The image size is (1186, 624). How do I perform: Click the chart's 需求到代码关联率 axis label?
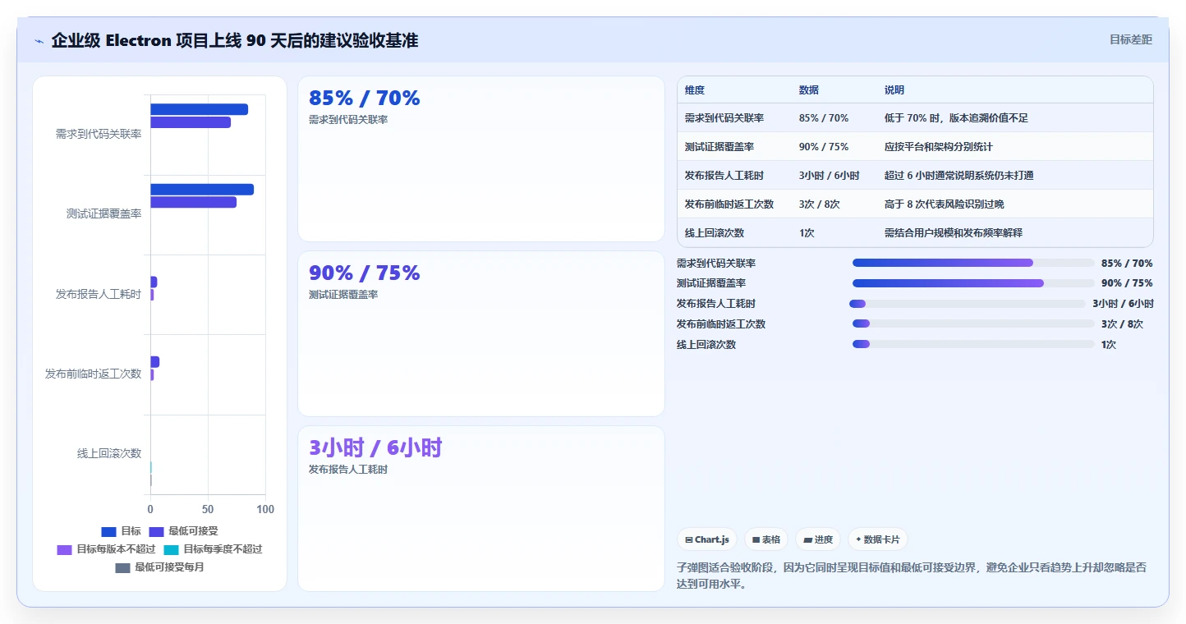[99, 134]
